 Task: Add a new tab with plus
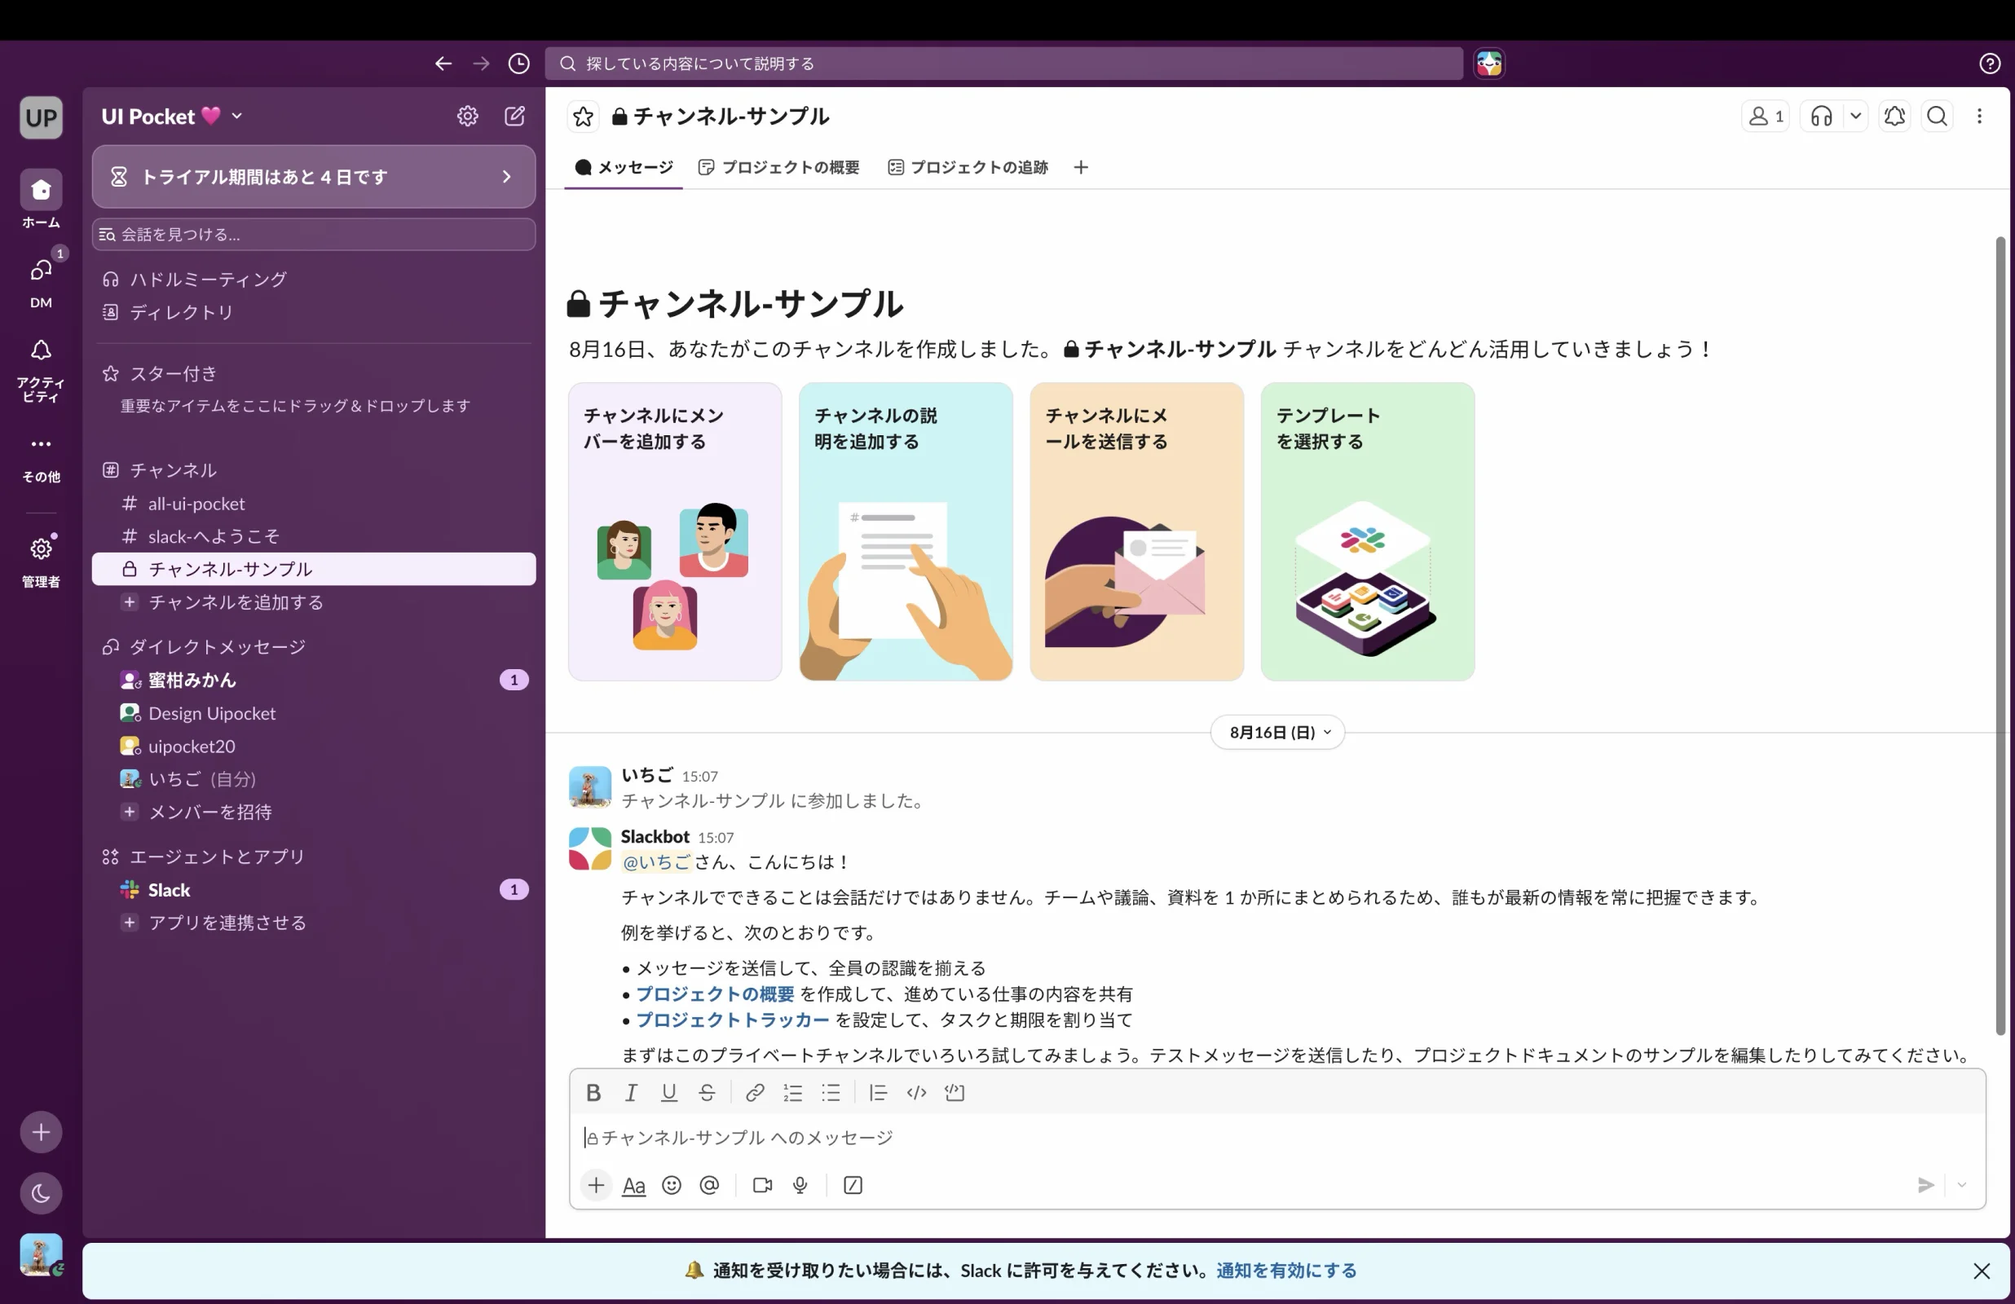coord(1080,167)
